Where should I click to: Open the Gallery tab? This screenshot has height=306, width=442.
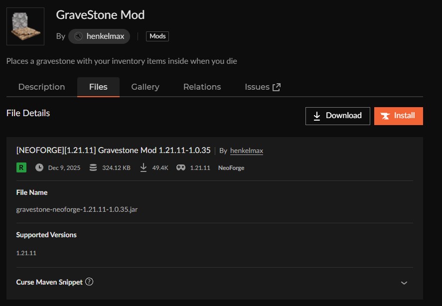point(145,87)
